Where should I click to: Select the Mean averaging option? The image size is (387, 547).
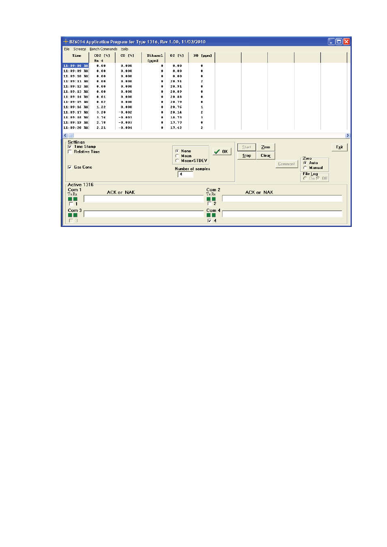(x=177, y=156)
